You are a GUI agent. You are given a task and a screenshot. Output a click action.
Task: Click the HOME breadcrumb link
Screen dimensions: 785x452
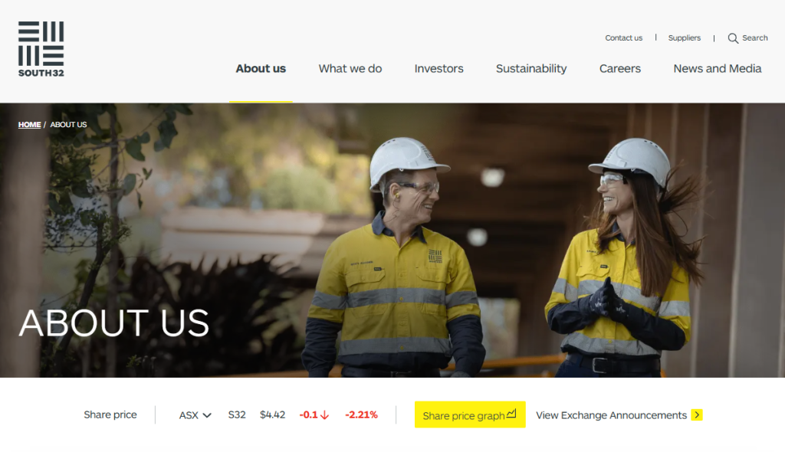click(30, 125)
